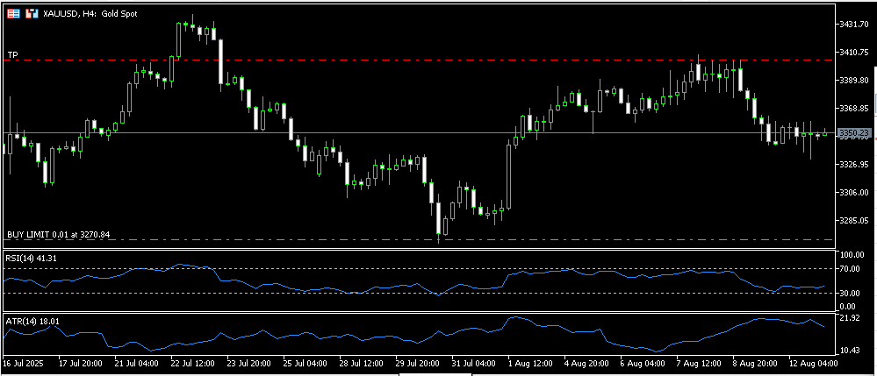Screen dimensions: 877x376
Task: Click the XAUUSD, H4: Gold Spot chart title
Action: [x=90, y=13]
